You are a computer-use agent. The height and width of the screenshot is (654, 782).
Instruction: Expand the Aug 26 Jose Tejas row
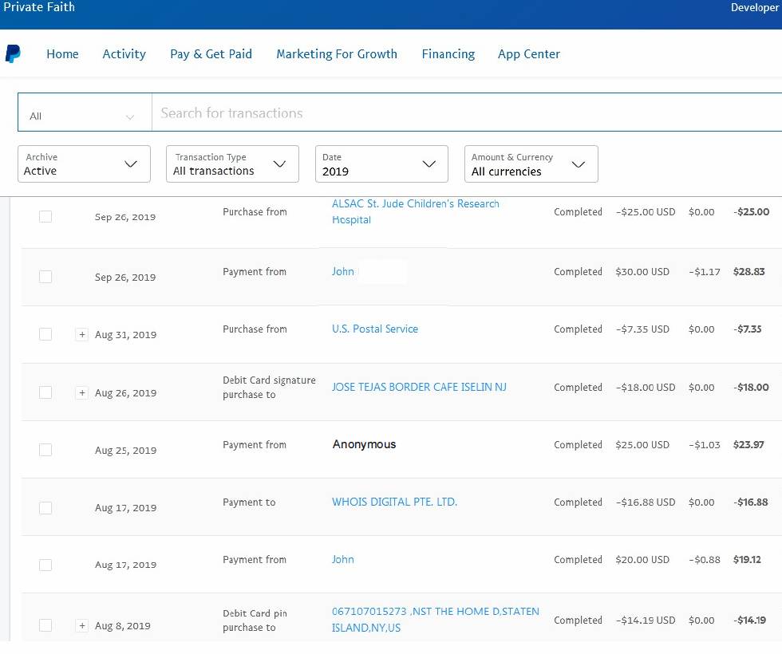81,392
